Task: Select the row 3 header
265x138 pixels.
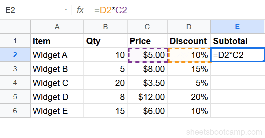Action: (x=15, y=69)
